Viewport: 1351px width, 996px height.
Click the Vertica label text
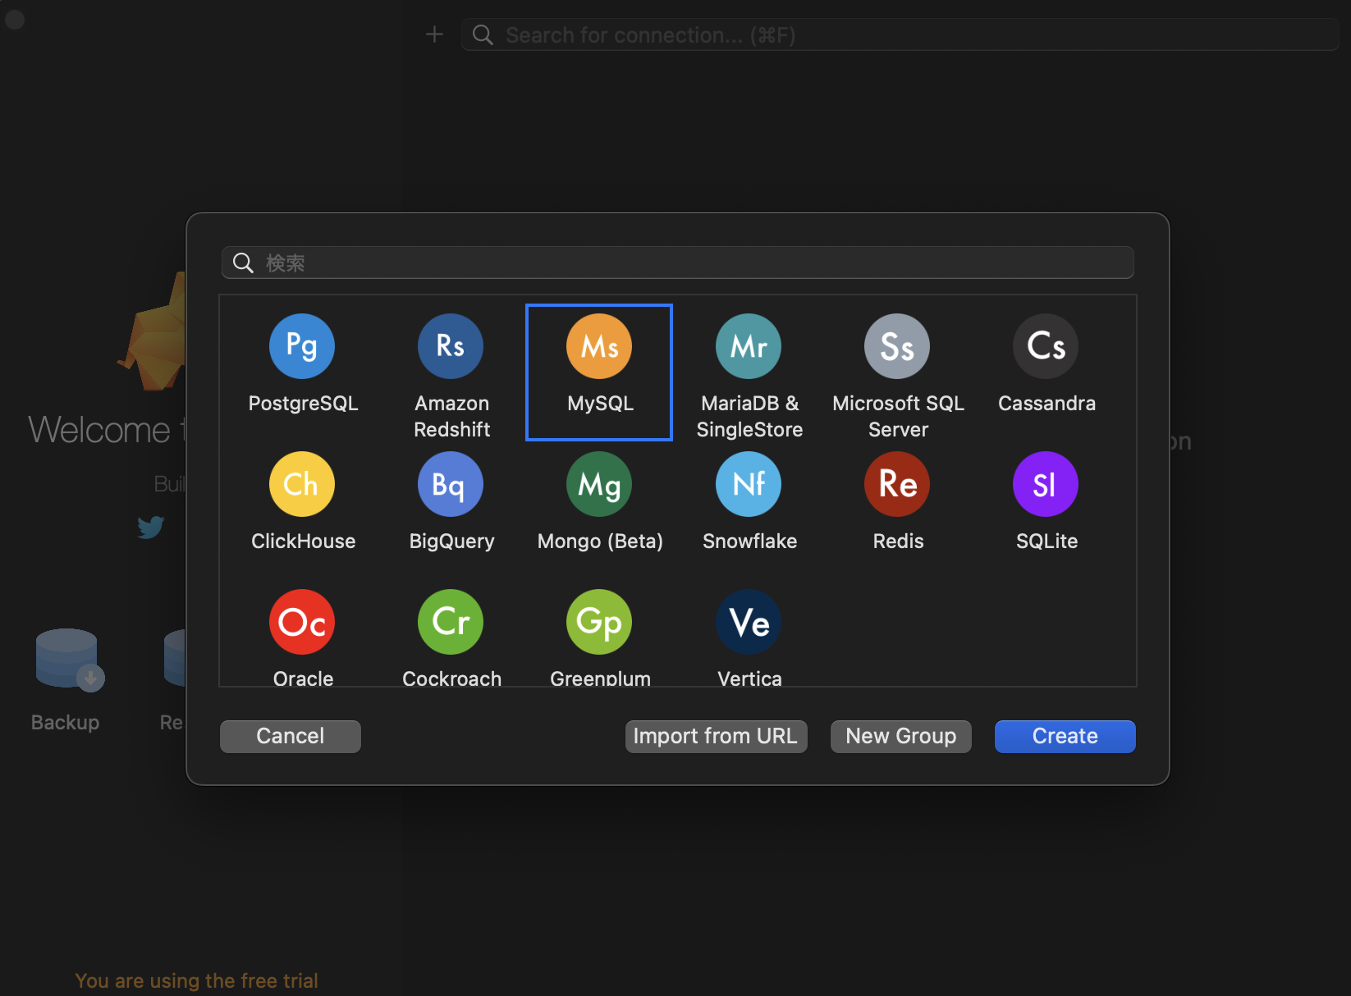[749, 678]
